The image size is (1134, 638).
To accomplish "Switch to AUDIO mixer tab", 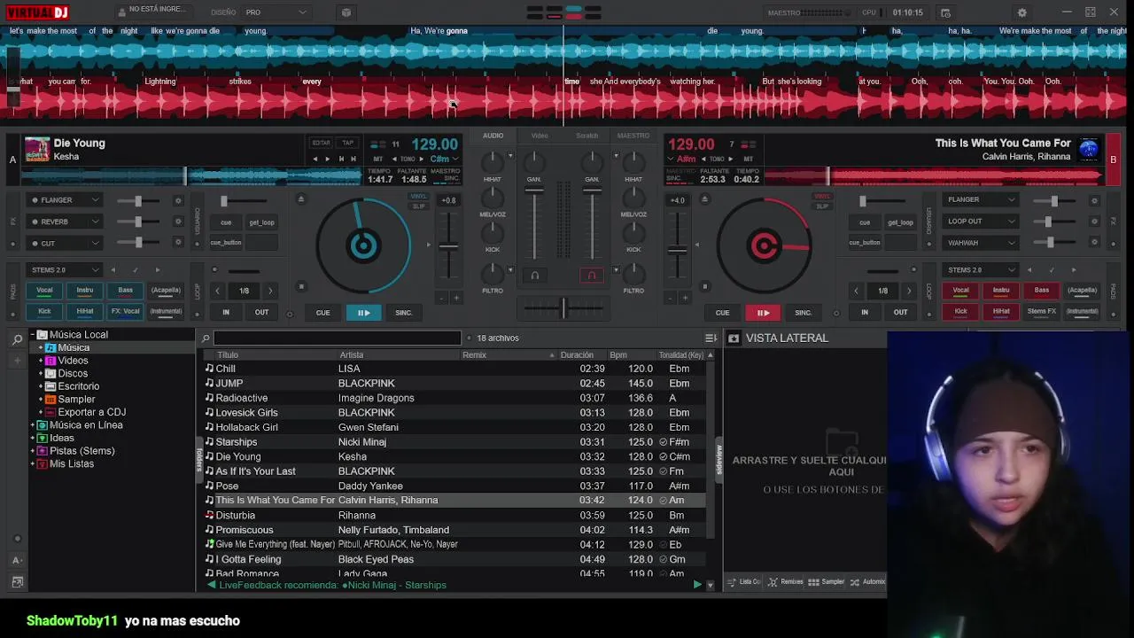I will click(x=493, y=136).
